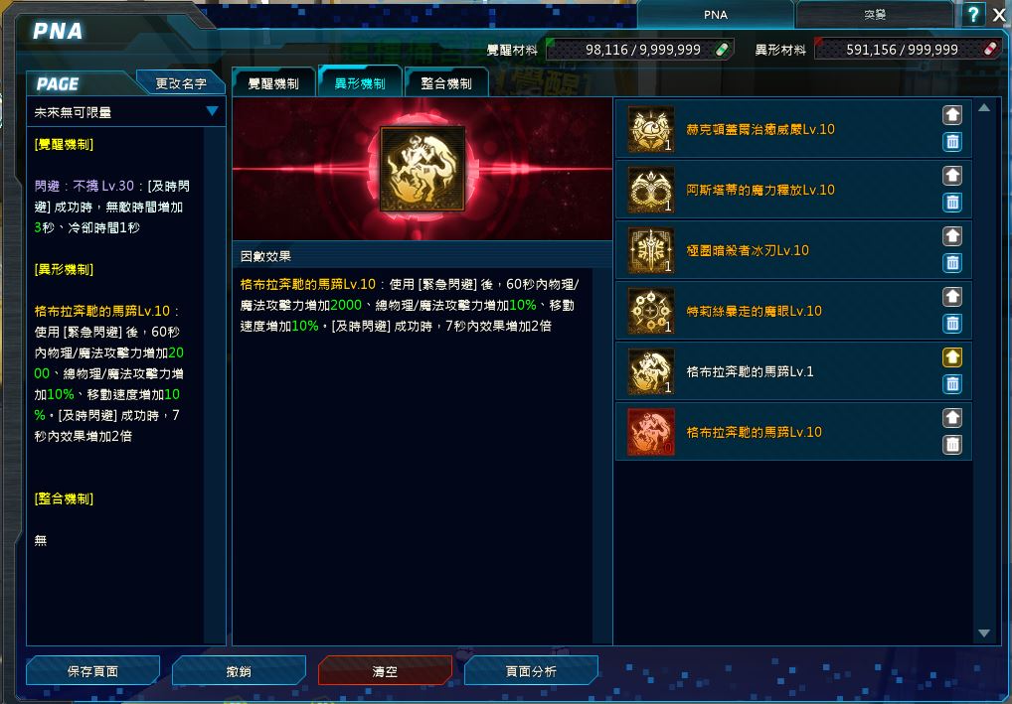Open the 整合機制 tab

[x=446, y=83]
